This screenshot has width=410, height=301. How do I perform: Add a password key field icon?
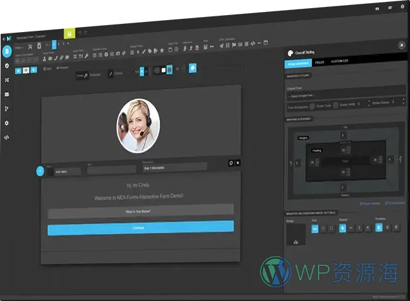87,56
